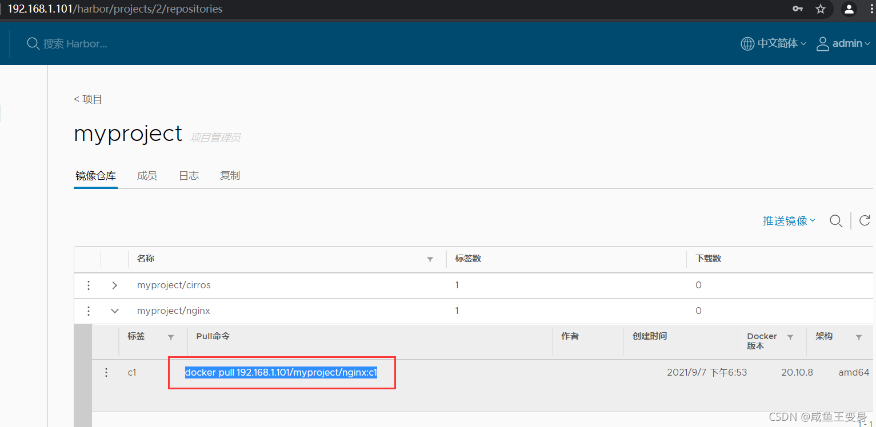Open the myproject/cirros repository link
The height and width of the screenshot is (427, 876).
click(x=174, y=285)
